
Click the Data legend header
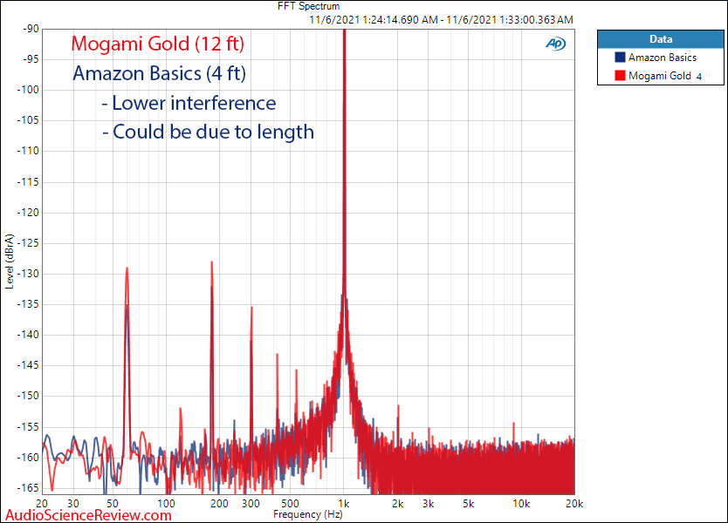[661, 39]
